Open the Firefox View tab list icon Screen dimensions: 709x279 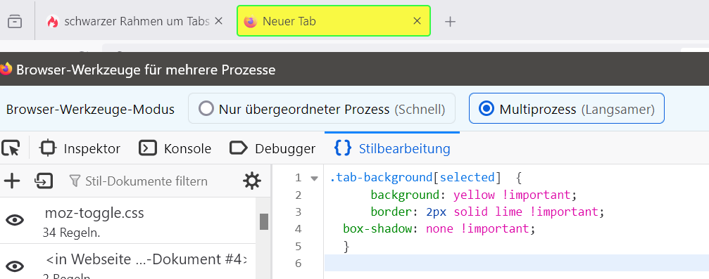coord(15,21)
